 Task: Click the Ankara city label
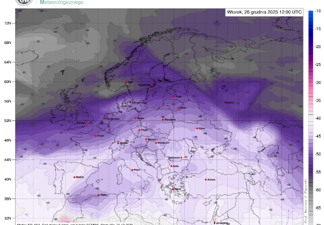point(211,179)
